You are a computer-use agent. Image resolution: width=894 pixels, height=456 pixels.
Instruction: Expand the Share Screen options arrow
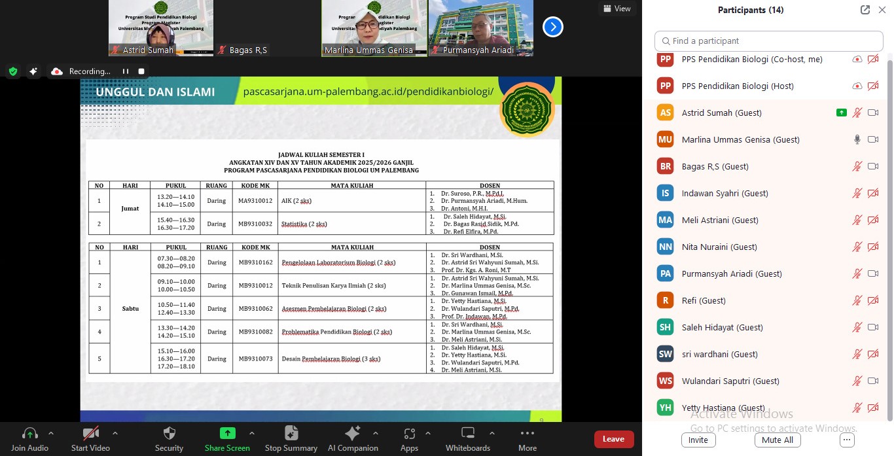(252, 433)
